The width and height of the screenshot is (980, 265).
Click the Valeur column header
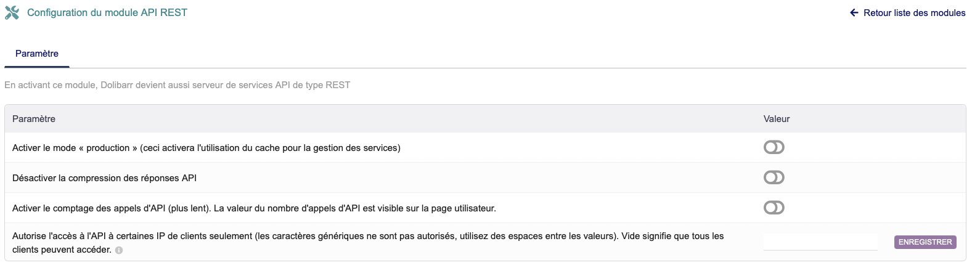tap(776, 119)
